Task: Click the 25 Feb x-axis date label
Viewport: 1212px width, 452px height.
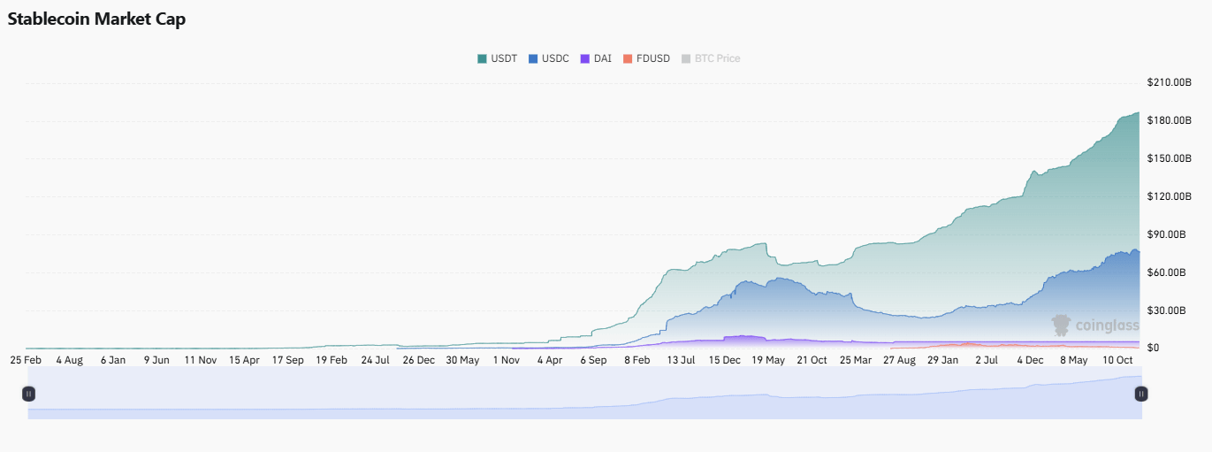Action: (26, 360)
